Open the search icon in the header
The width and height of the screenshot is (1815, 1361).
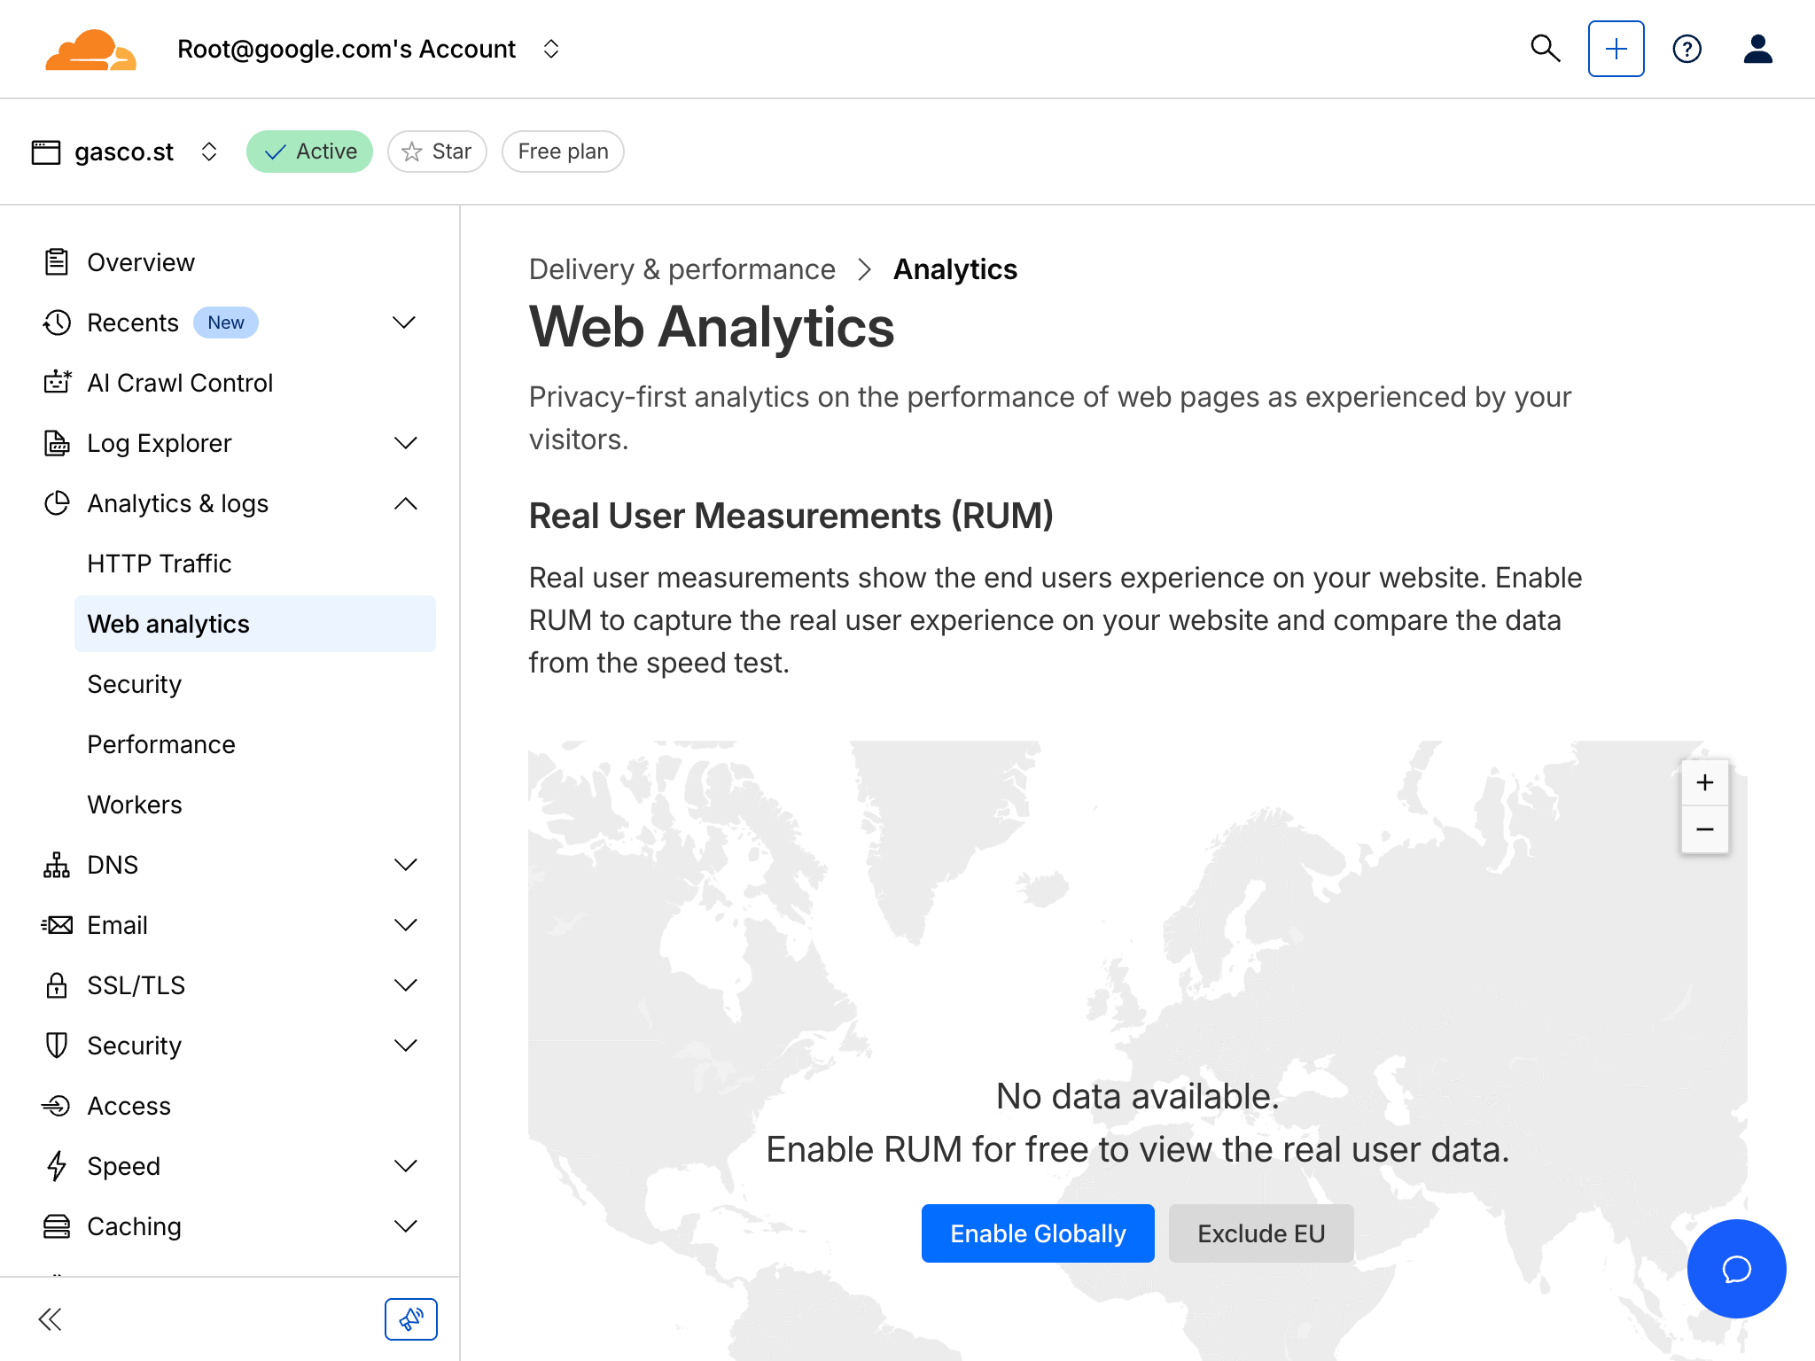coord(1546,49)
